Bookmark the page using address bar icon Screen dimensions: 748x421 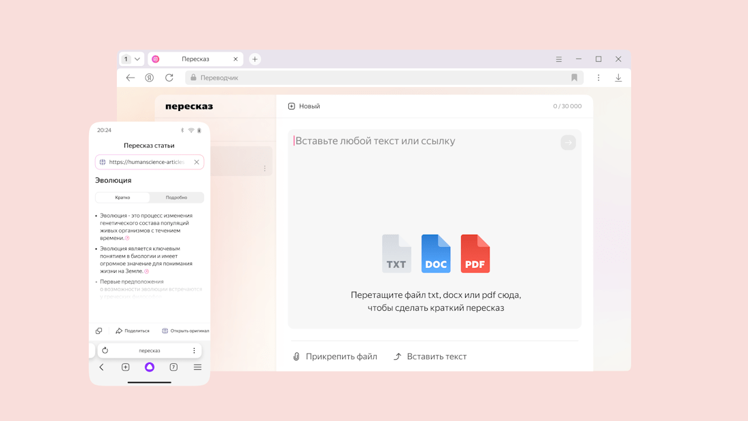(574, 78)
